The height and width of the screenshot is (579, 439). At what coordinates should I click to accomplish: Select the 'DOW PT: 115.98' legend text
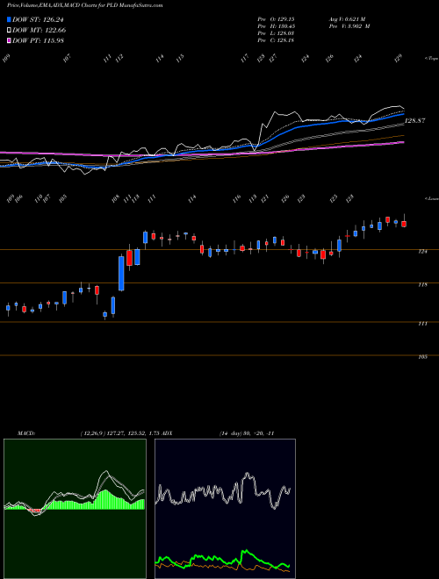pyautogui.click(x=38, y=40)
